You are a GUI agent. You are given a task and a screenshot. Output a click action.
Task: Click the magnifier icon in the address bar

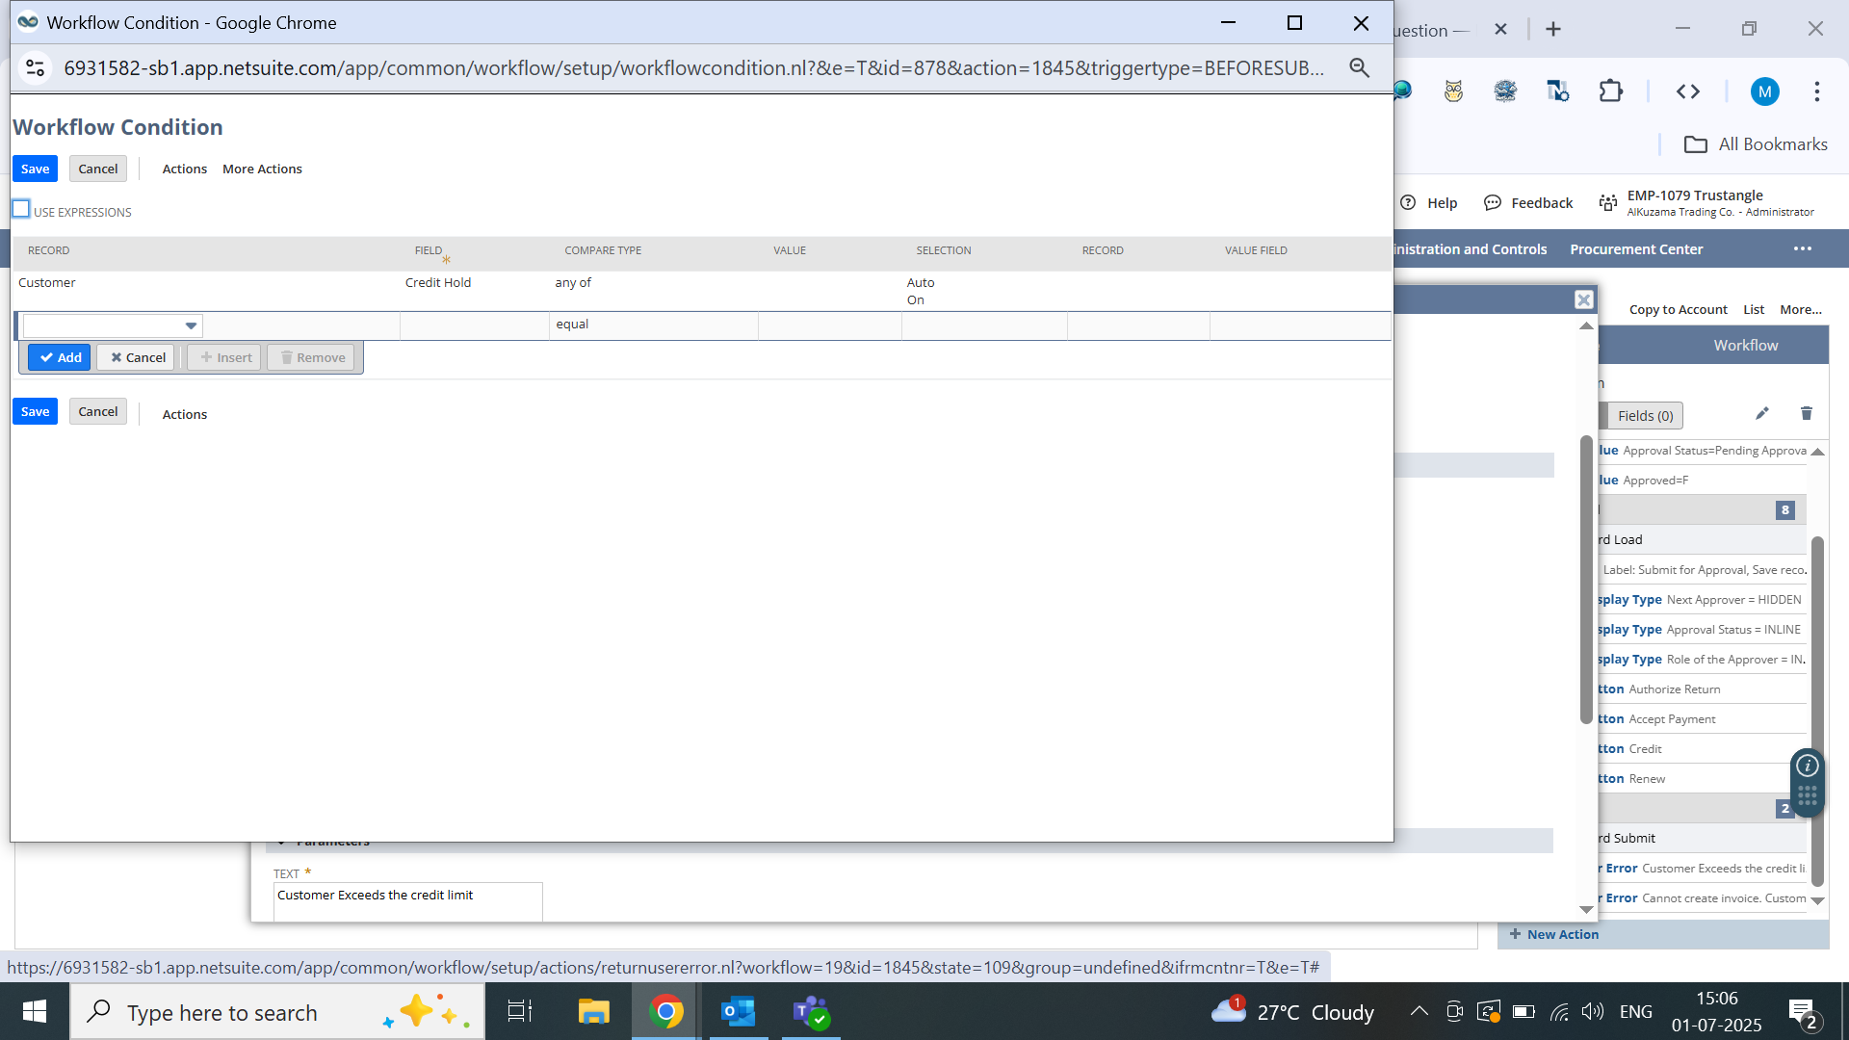click(x=1359, y=67)
